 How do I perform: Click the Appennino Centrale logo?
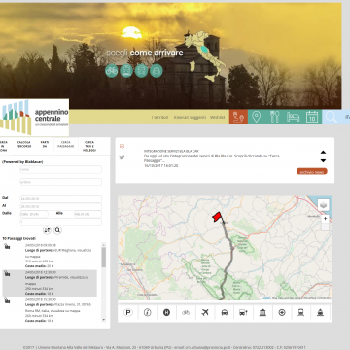coord(34,118)
